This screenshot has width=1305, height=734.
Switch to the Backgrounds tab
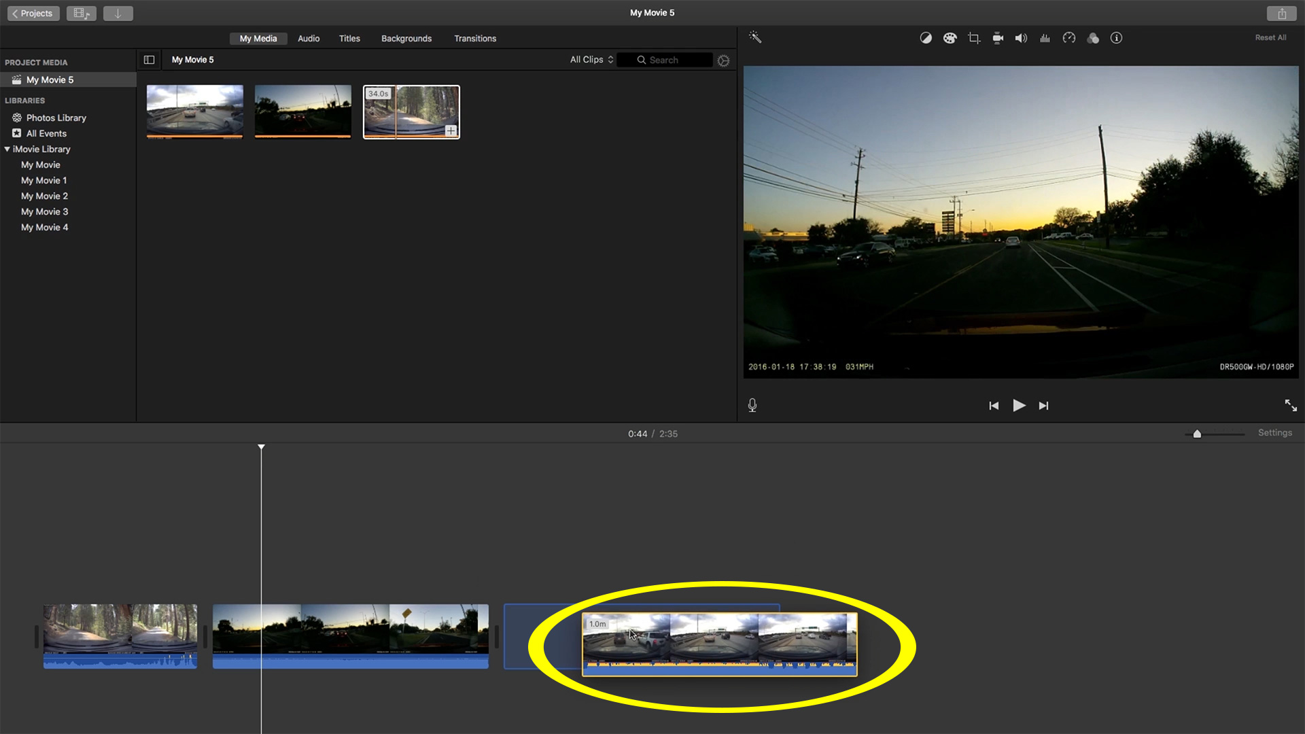pos(406,39)
